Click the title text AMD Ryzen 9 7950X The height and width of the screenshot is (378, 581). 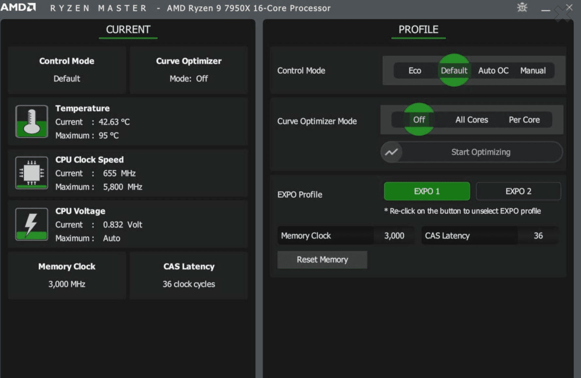click(249, 8)
